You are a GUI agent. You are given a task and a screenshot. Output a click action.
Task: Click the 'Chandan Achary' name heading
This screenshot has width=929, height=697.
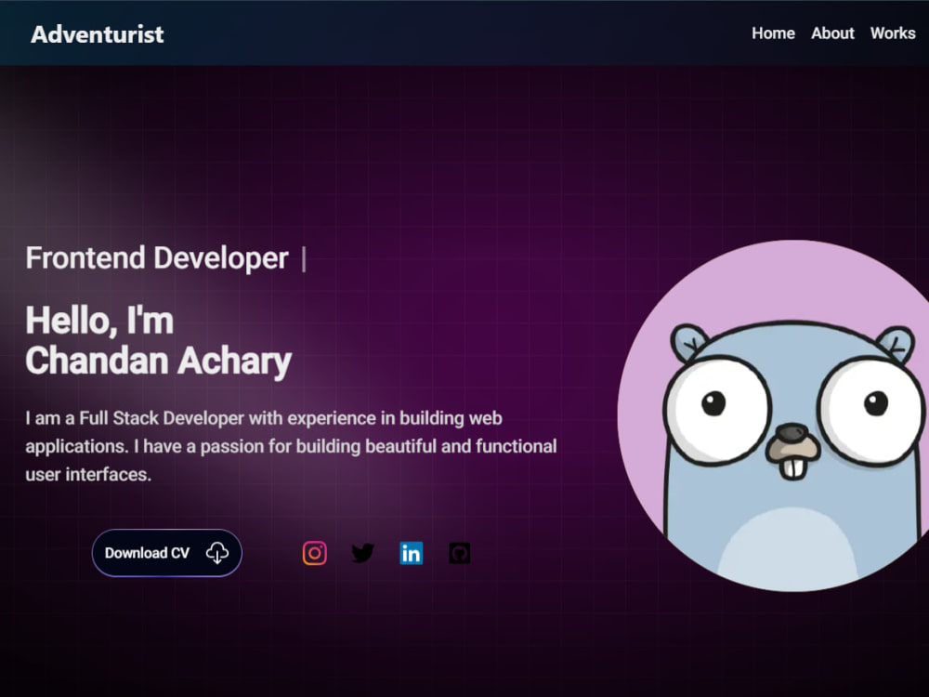[159, 361]
